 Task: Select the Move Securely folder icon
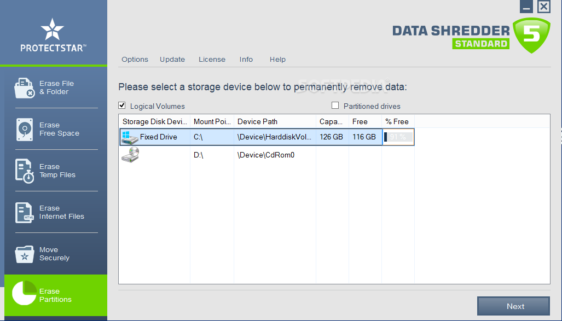tap(25, 254)
